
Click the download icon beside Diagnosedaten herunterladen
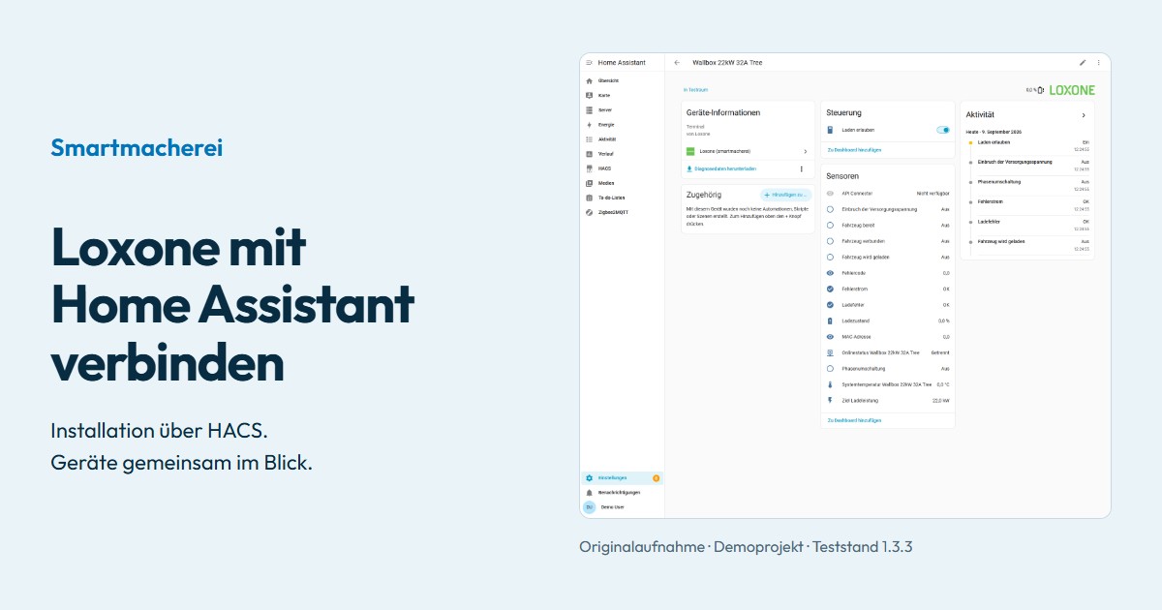(689, 168)
